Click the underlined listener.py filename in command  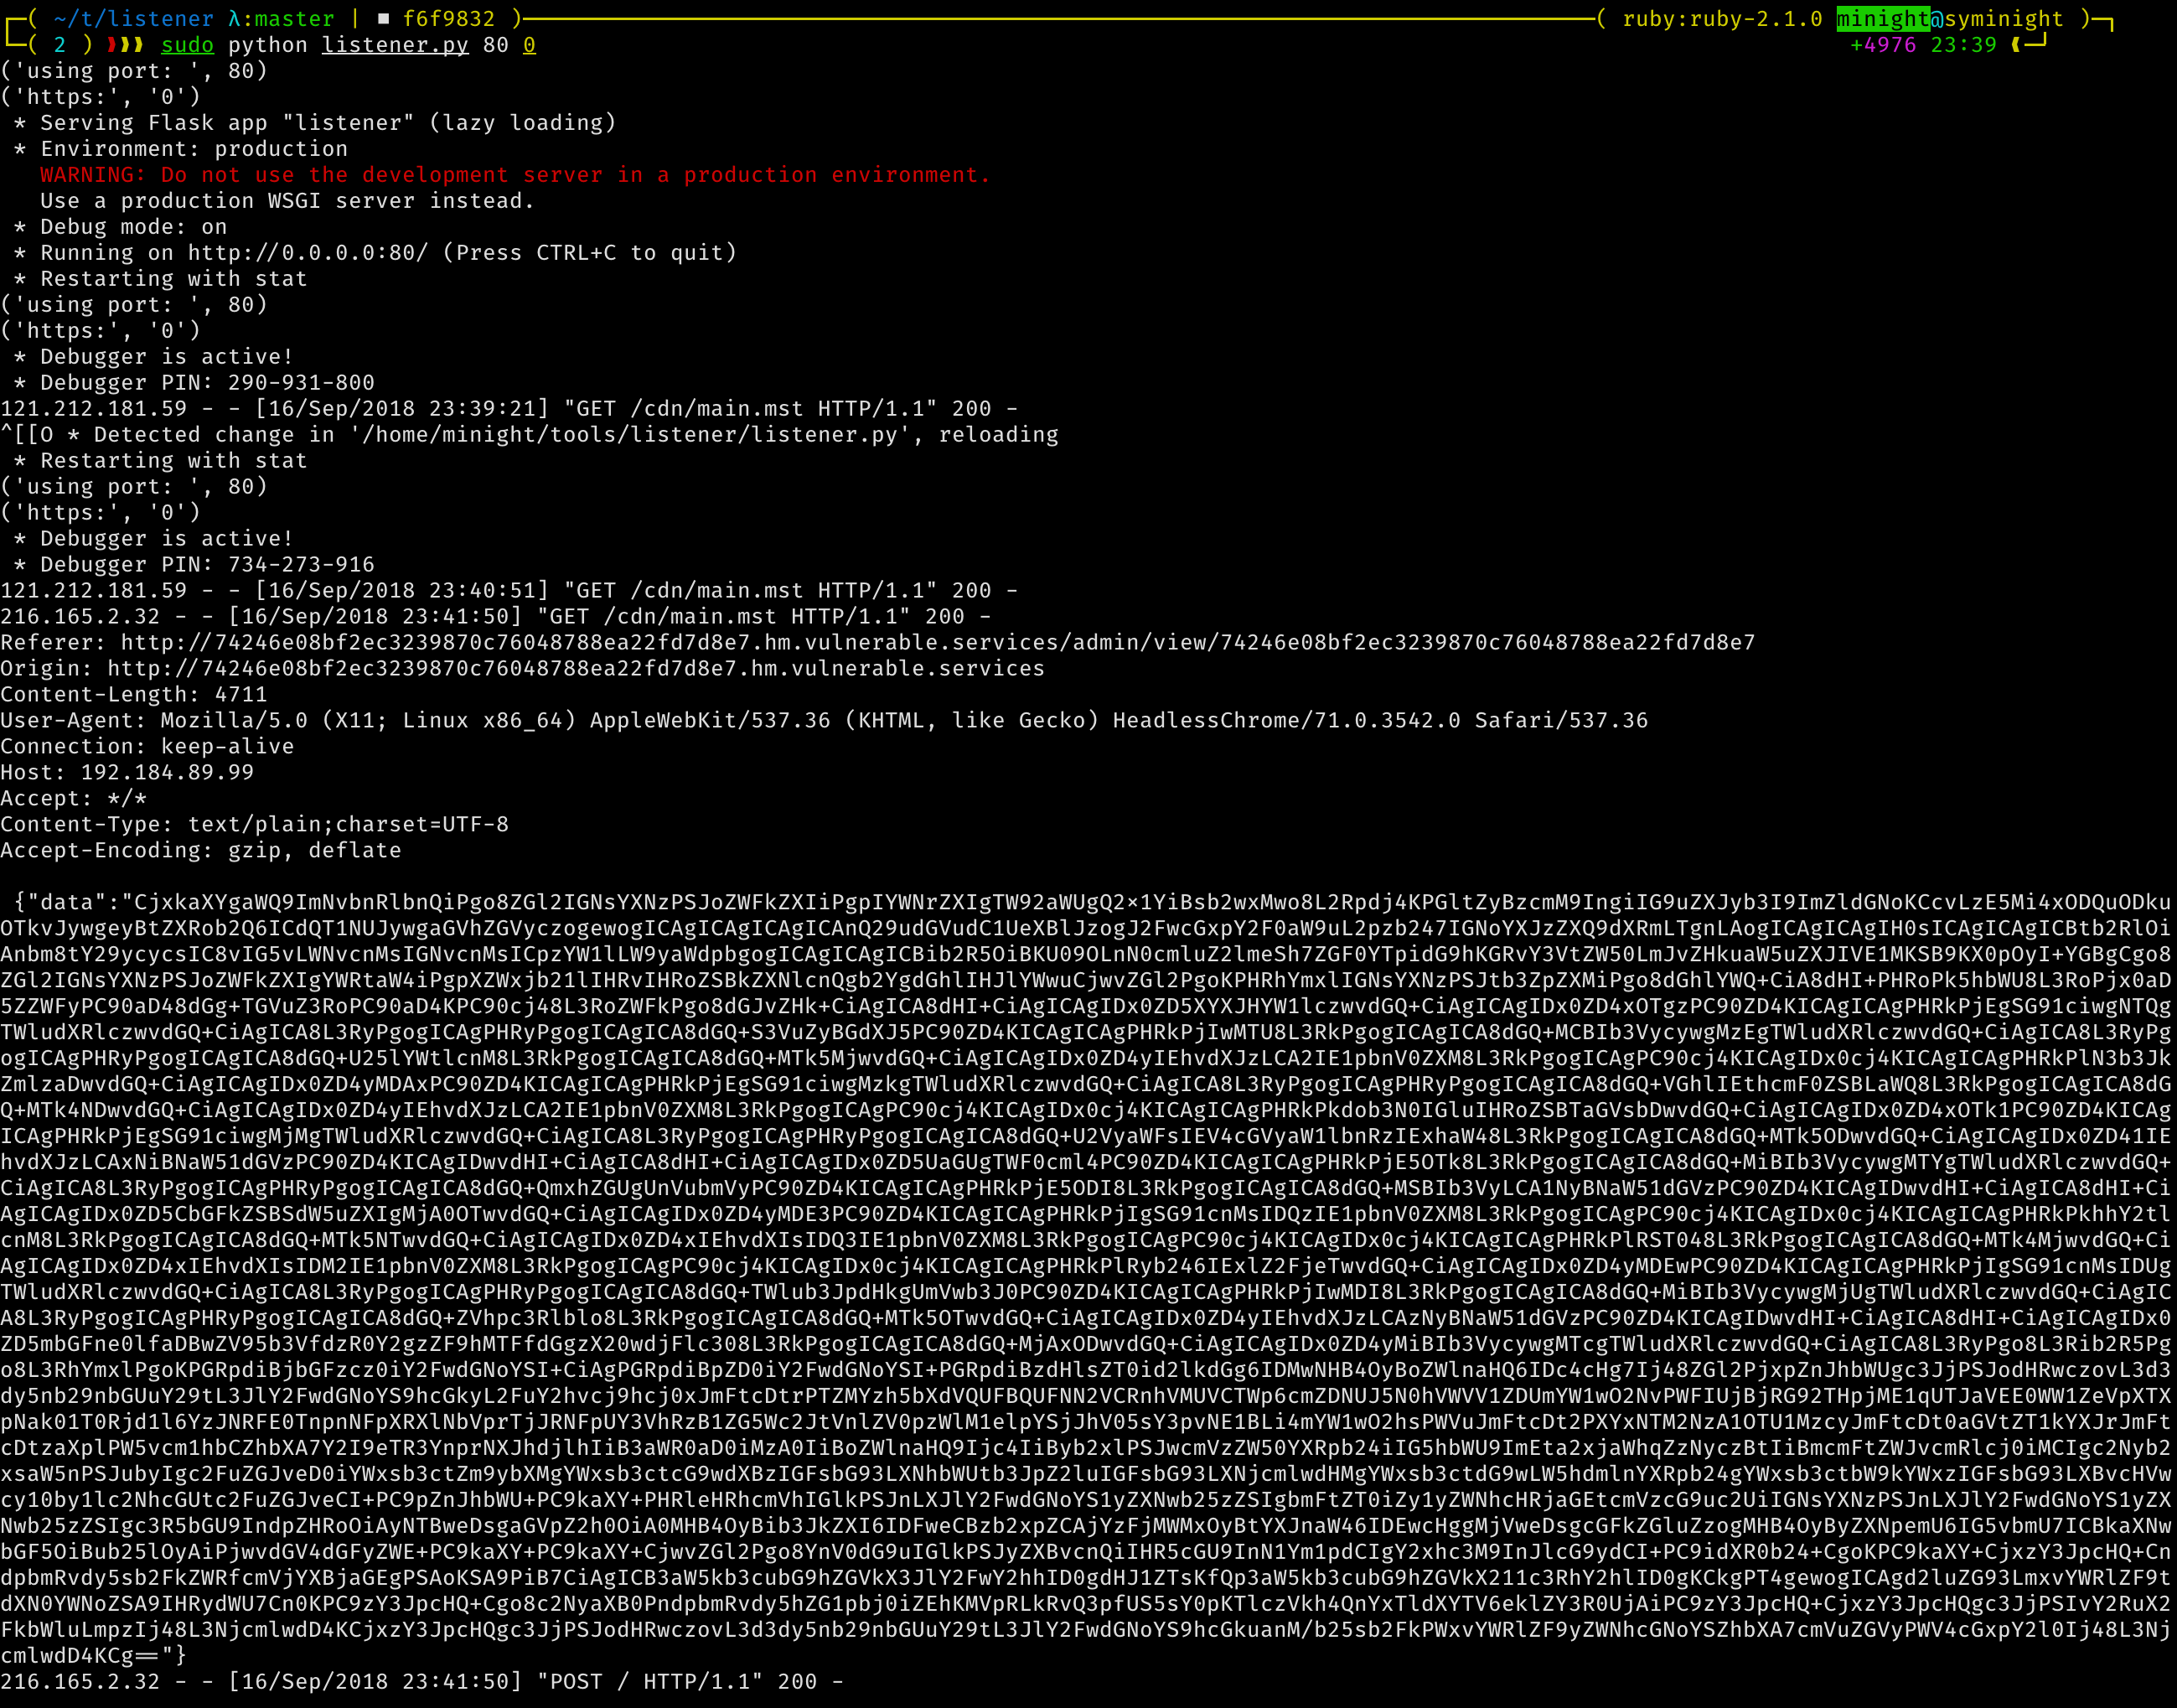pyautogui.click(x=395, y=45)
